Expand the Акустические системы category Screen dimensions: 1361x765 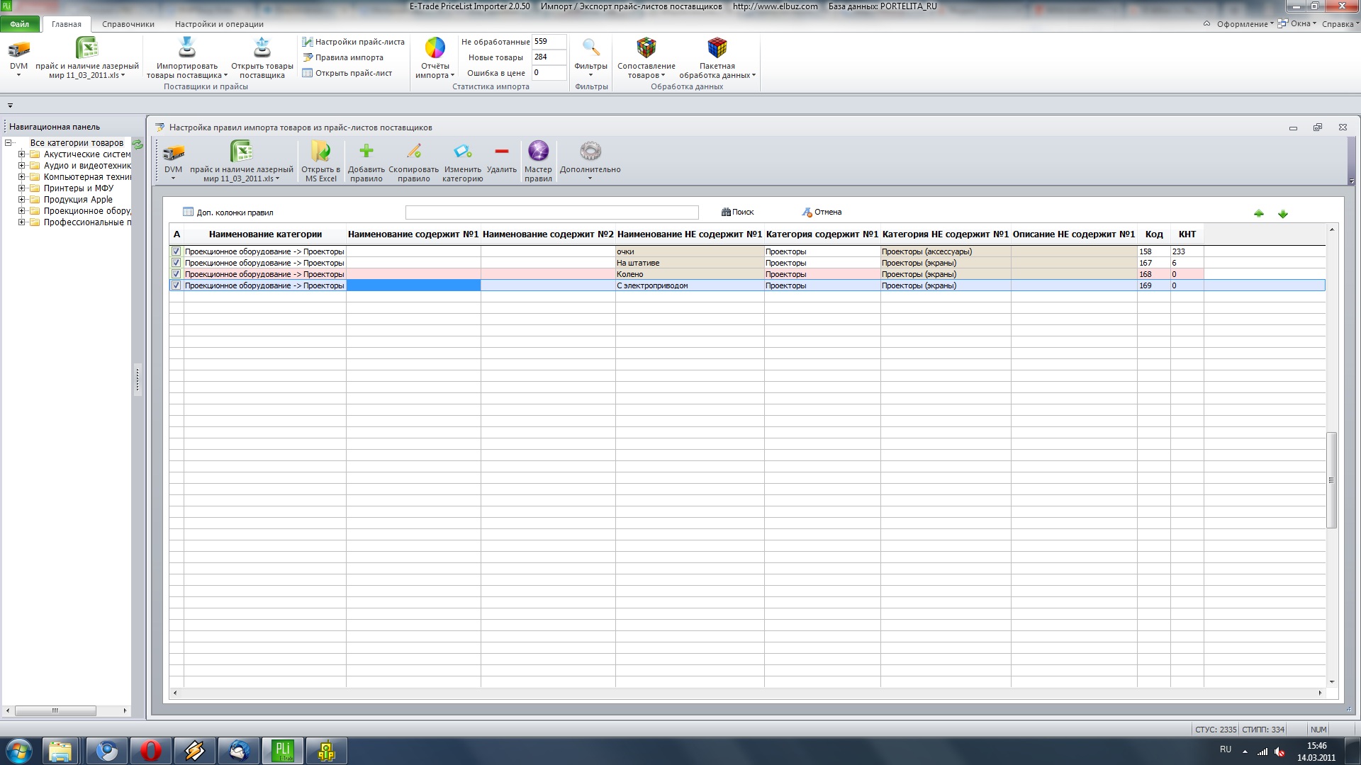22,154
